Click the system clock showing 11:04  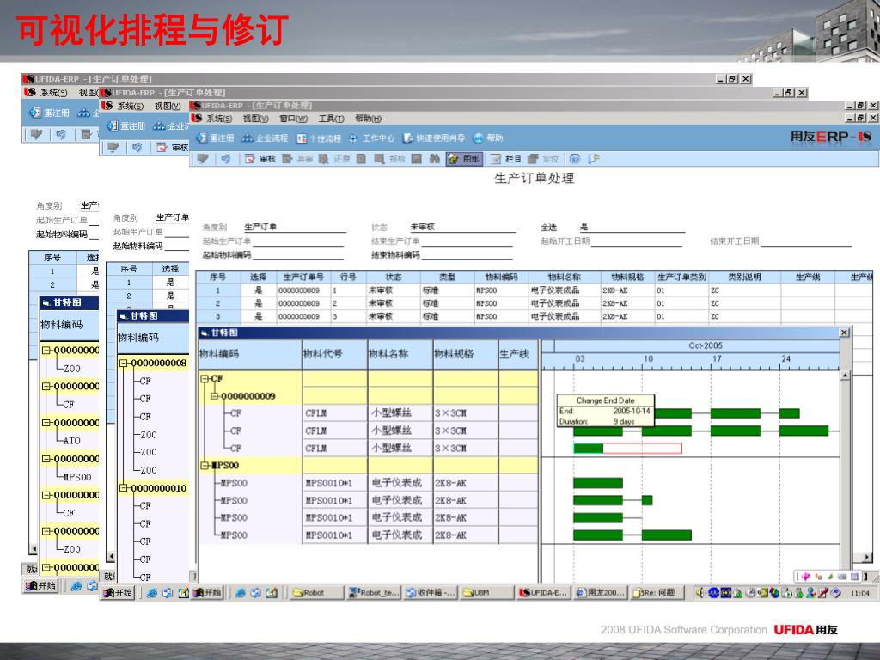pyautogui.click(x=859, y=593)
